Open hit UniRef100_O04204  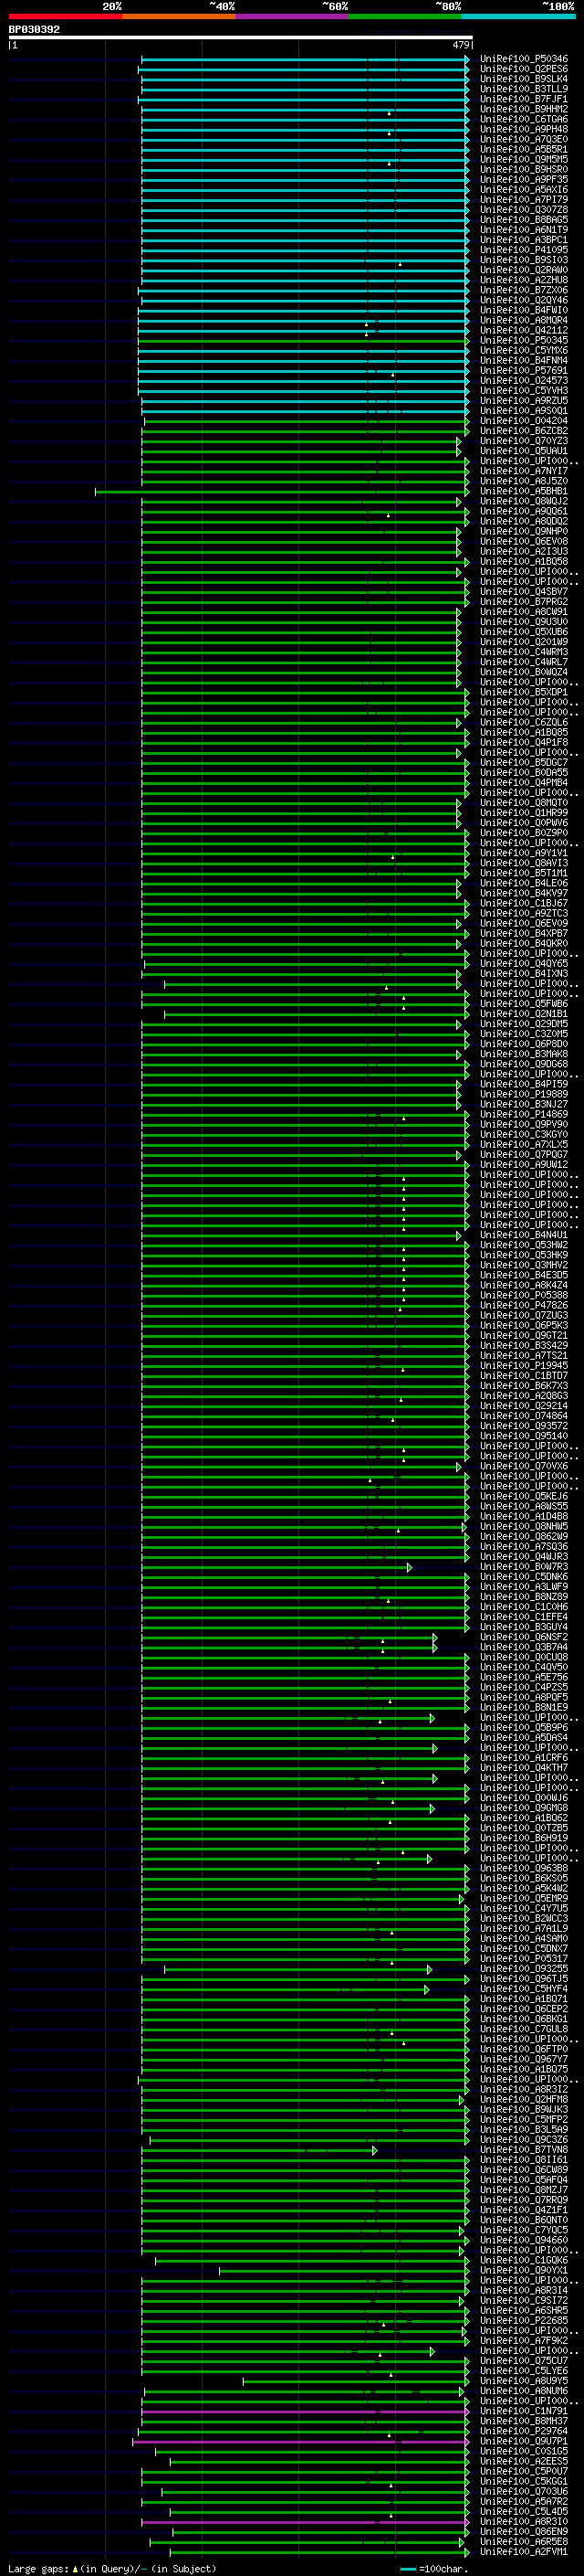pos(524,421)
